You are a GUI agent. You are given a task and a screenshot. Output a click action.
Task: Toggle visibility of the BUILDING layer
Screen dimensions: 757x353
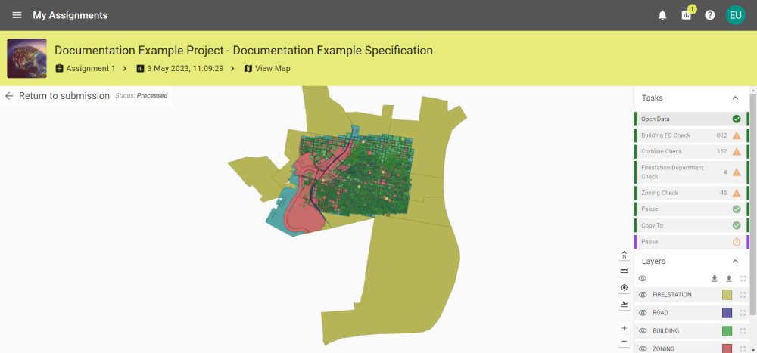click(643, 331)
